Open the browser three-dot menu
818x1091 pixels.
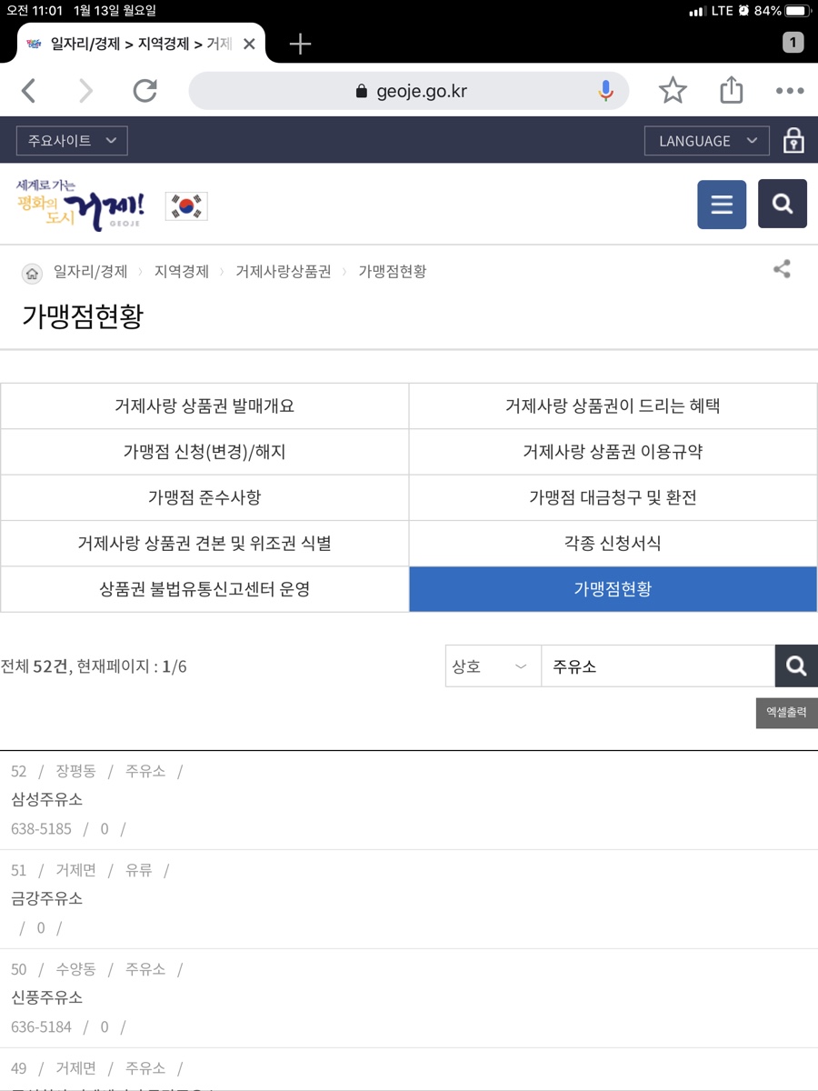[790, 91]
